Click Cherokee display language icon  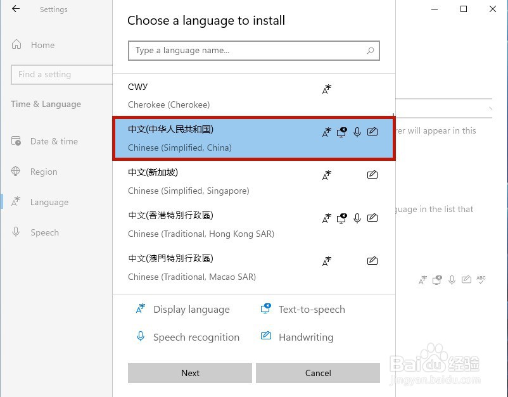327,89
